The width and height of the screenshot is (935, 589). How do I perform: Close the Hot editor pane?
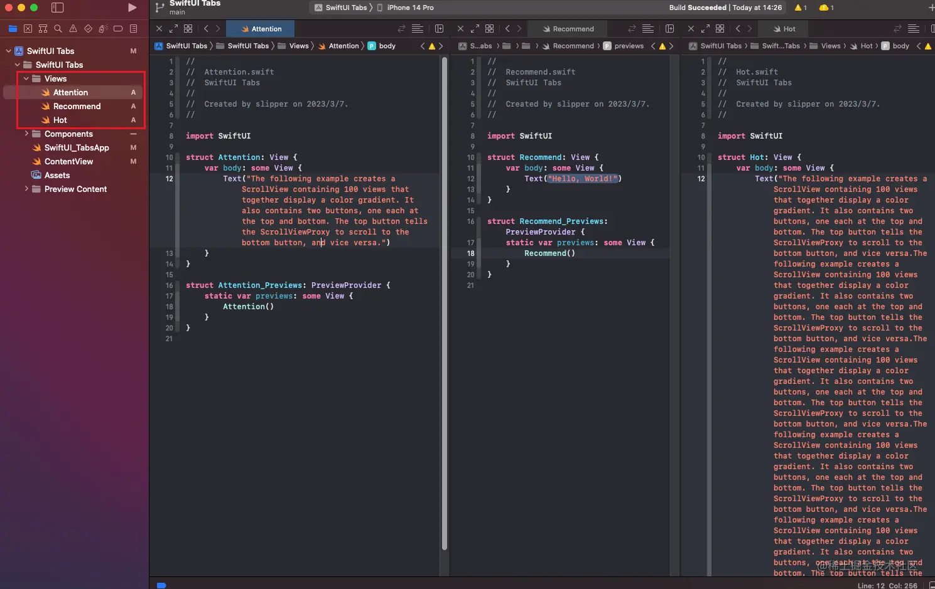691,29
